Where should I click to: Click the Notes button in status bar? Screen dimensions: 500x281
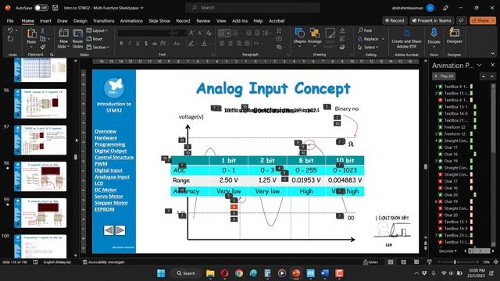pos(371,262)
